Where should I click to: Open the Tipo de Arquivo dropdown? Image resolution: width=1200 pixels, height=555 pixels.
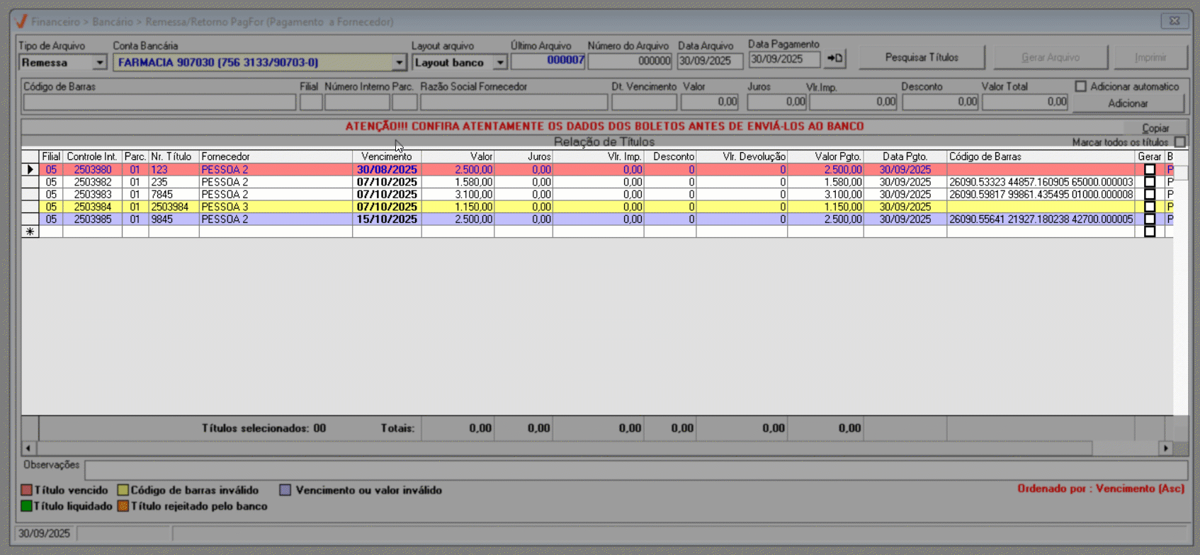pos(99,63)
